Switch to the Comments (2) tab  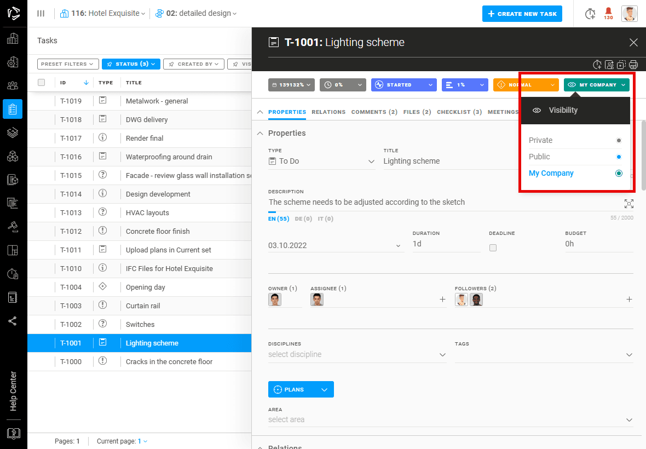tap(374, 112)
